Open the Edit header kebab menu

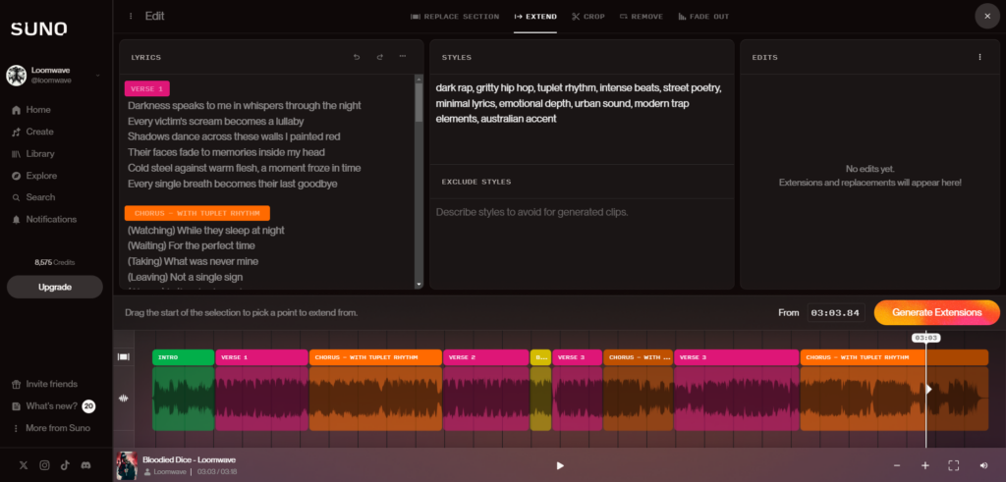coord(131,16)
